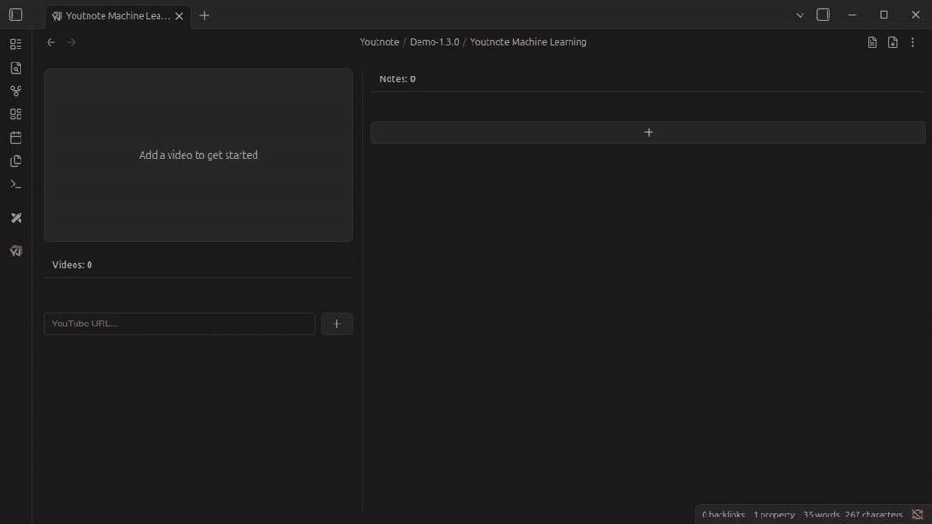Click Youtnote Machine Learning breadcrumb title
Screen dimensions: 932x524
point(528,42)
